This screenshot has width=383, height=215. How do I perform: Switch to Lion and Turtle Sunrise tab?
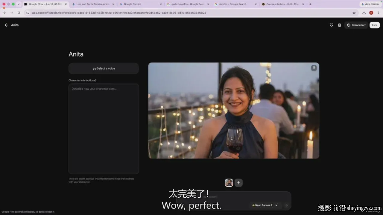pos(93,4)
